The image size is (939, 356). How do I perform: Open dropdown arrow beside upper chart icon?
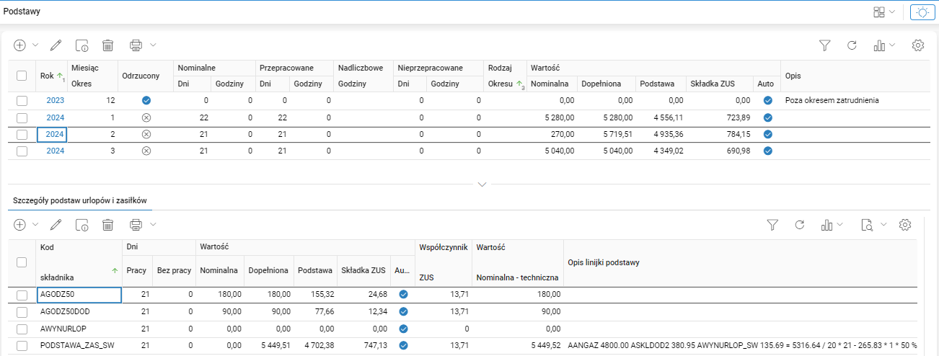pyautogui.click(x=892, y=45)
